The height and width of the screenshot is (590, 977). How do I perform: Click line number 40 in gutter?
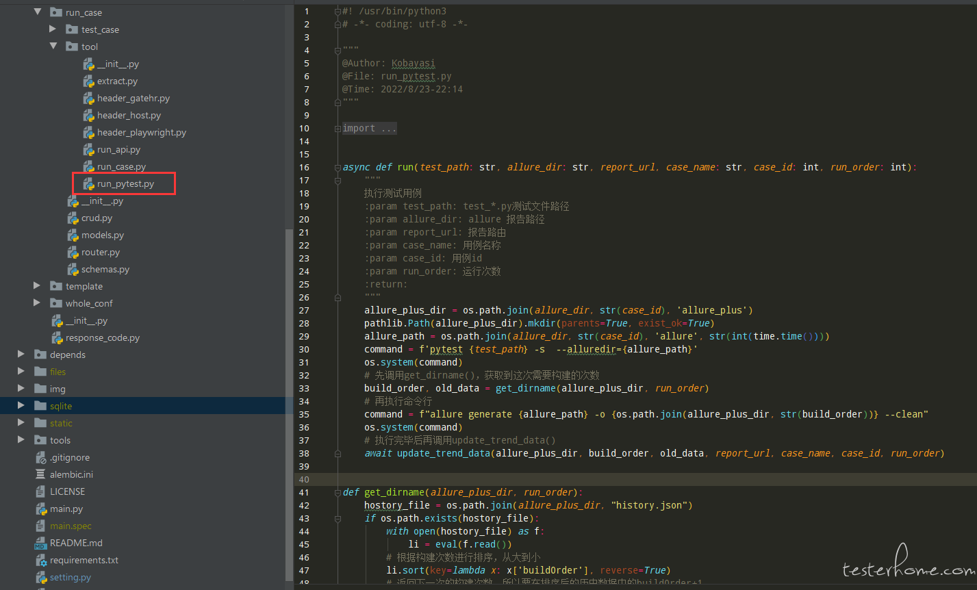point(304,479)
